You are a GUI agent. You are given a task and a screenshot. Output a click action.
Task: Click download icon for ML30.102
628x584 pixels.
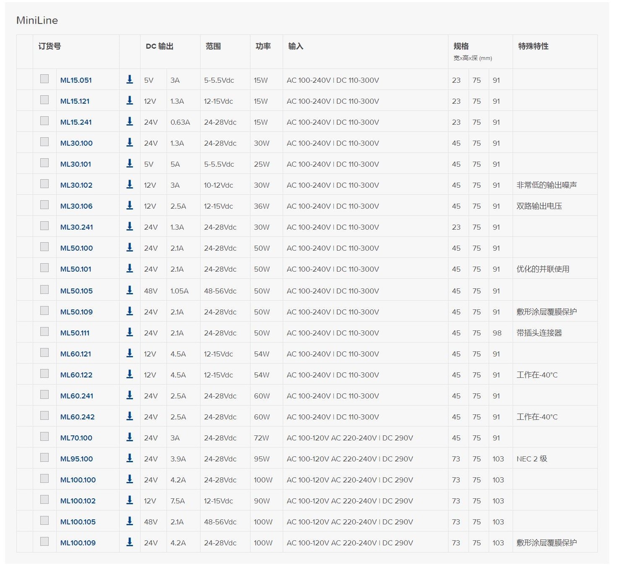tap(130, 184)
